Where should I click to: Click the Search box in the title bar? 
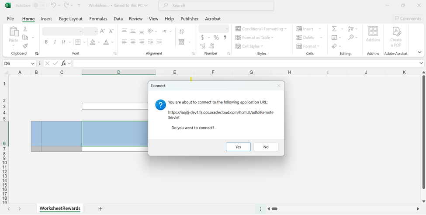pos(216,6)
